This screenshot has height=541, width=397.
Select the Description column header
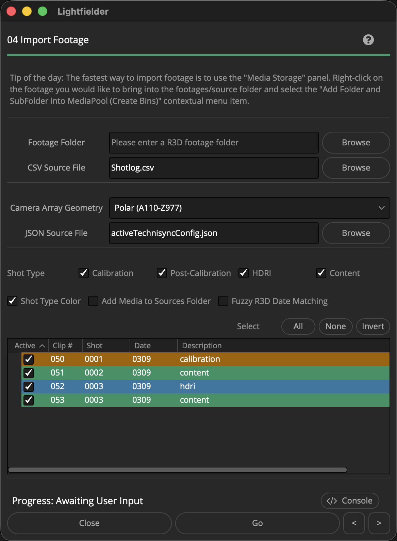[x=284, y=346]
